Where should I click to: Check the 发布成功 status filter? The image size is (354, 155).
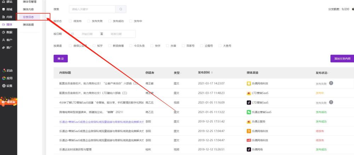pyautogui.click(x=110, y=21)
